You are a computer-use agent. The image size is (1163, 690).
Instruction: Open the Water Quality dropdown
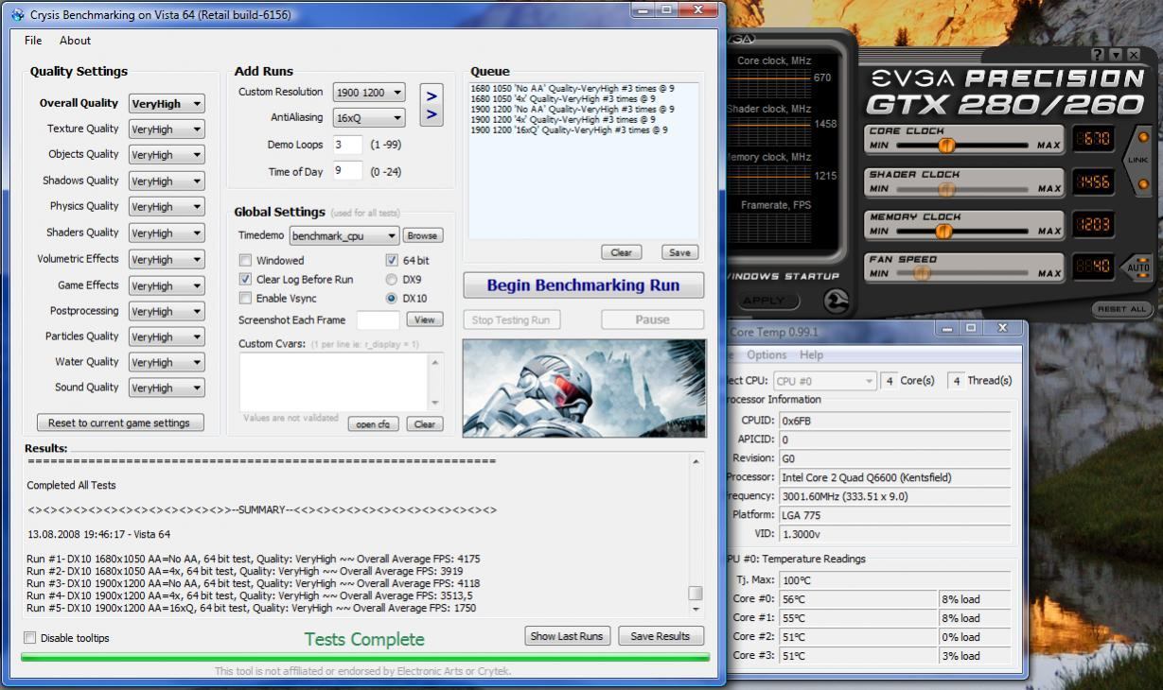coord(167,362)
